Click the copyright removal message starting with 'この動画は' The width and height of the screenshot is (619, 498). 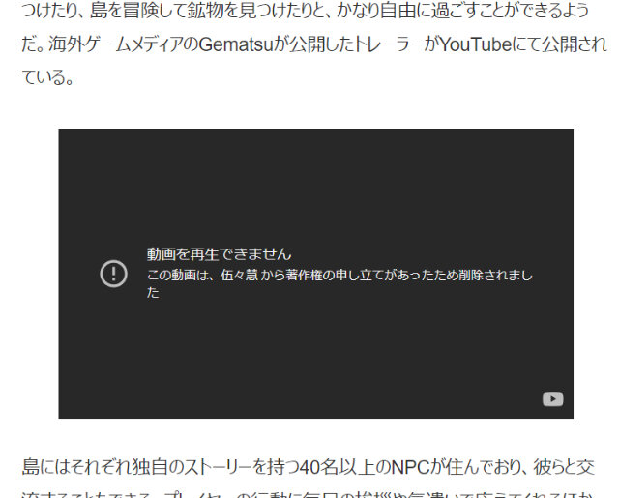339,283
